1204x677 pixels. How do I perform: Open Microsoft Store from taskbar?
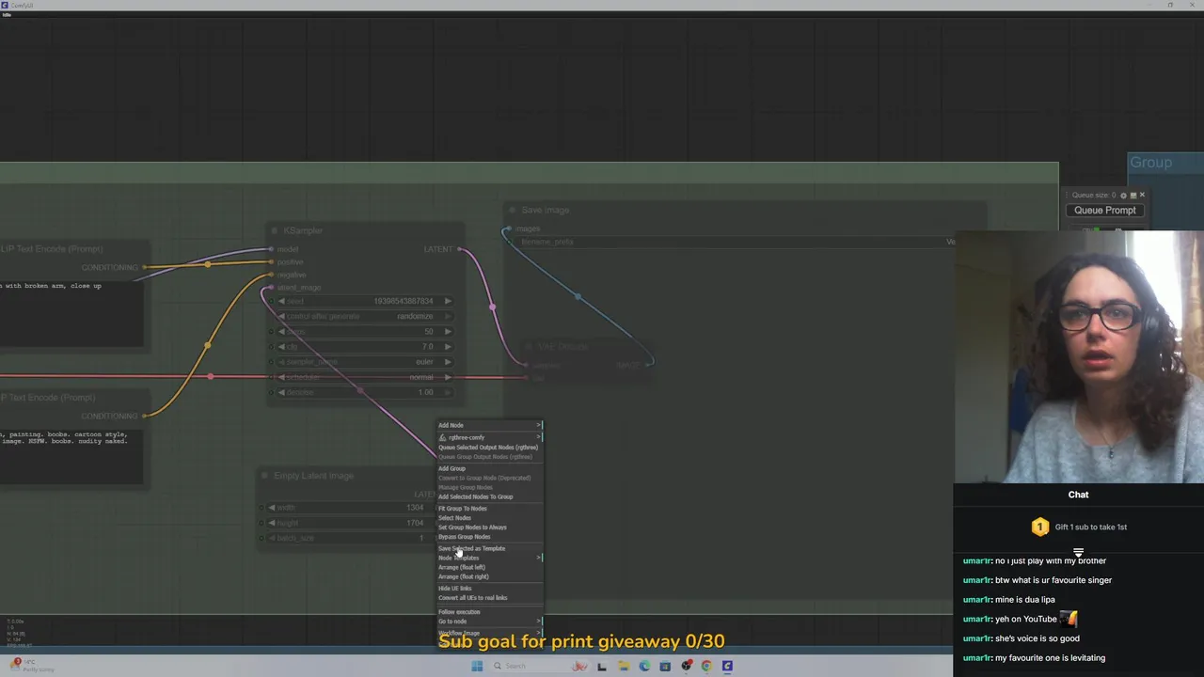coord(665,666)
